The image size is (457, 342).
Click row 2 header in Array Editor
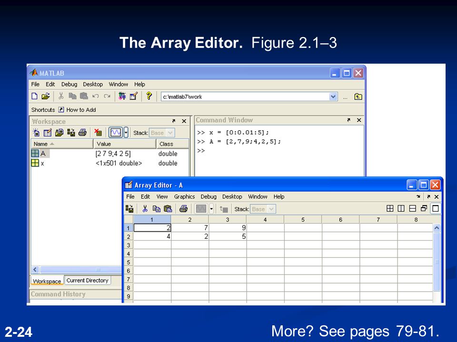[x=129, y=237]
